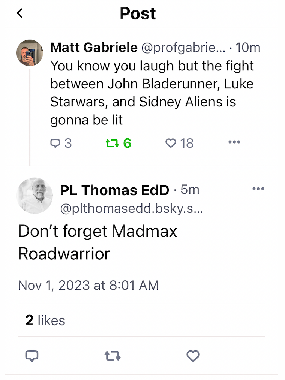
Task: Open PL Thomas EdD's avatar
Action: (x=34, y=196)
